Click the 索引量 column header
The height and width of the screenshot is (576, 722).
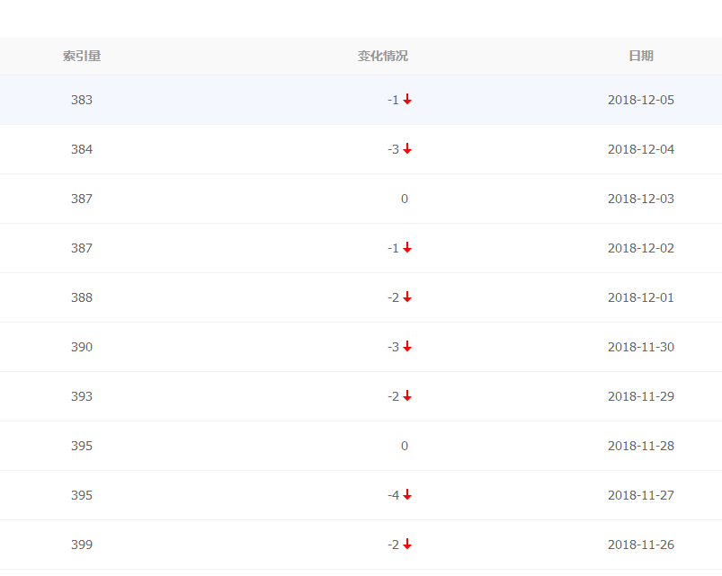82,56
